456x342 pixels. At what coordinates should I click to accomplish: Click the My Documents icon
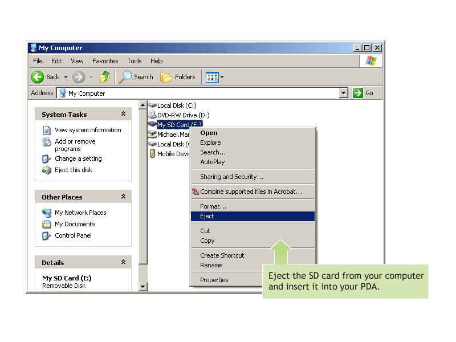click(47, 224)
